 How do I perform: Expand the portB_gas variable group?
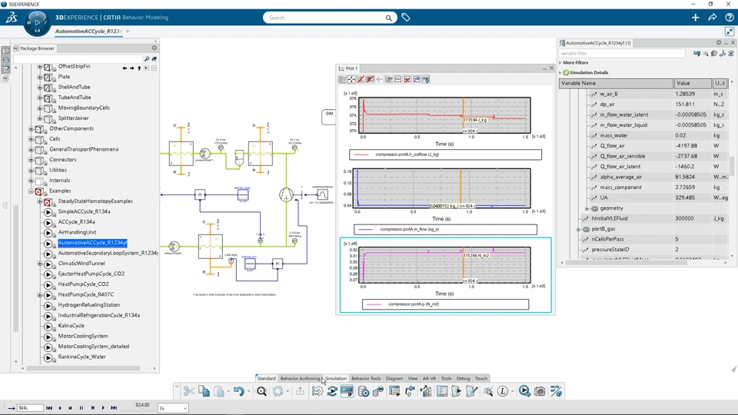[578, 229]
